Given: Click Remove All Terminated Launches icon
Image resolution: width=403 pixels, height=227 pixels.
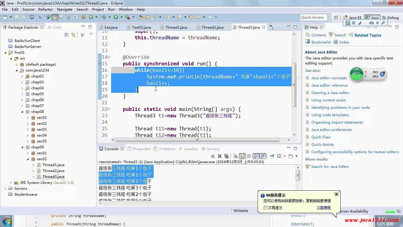Looking at the screenshot, I should coord(227,156).
